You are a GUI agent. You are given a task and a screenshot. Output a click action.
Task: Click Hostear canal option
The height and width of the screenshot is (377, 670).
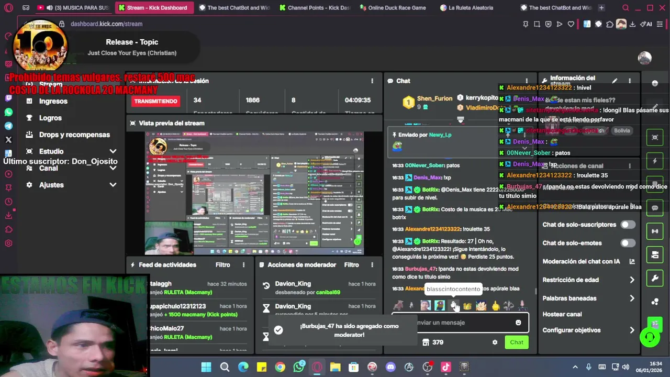[562, 314]
